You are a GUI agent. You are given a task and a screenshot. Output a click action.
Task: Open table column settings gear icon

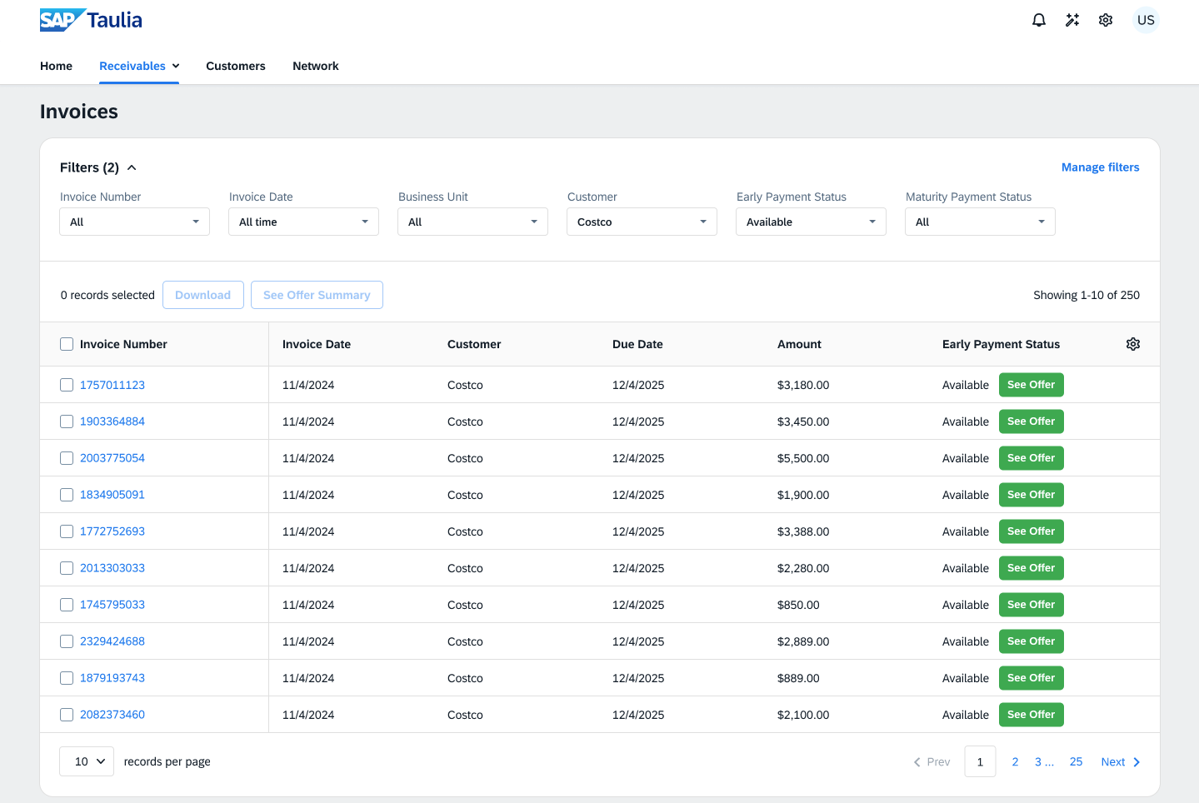click(x=1132, y=344)
